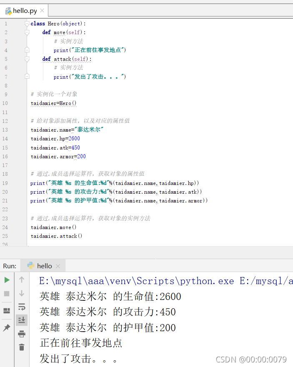The image size is (293, 367).
Task: Close the hello run tab
Action: tap(58, 266)
